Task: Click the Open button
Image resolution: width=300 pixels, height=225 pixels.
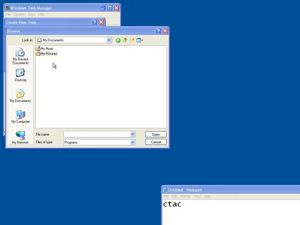Action: 156,134
